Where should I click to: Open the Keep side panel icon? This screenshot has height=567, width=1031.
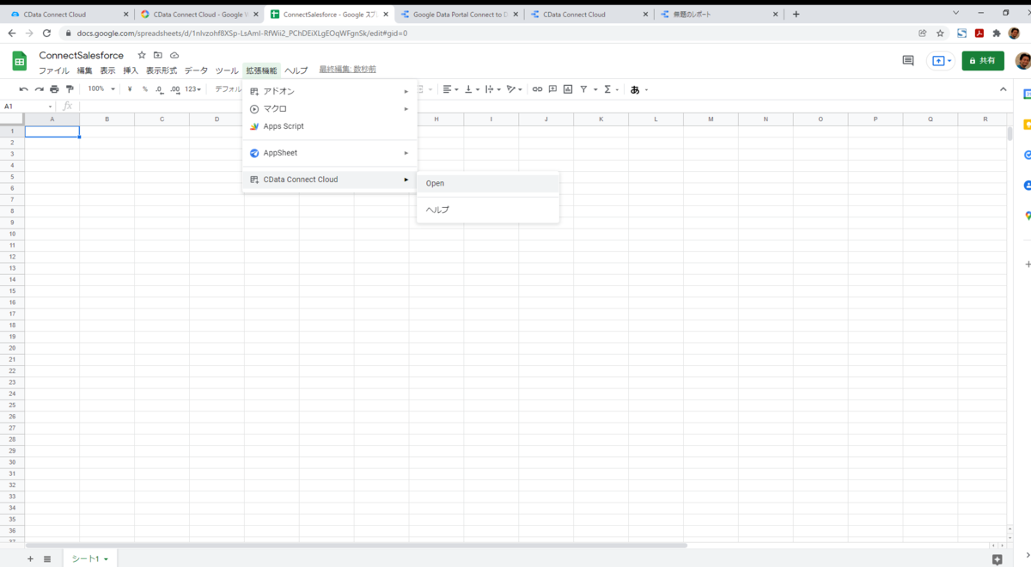point(1027,125)
